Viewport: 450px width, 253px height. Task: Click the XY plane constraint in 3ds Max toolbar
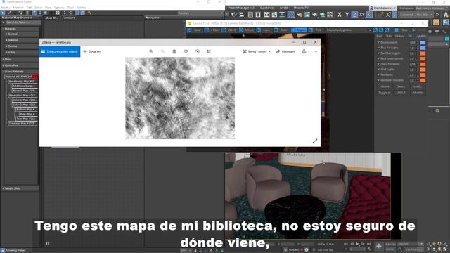[x=362, y=14]
